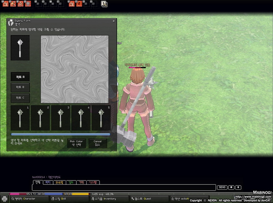Select Part B for dyeing
The image size is (273, 203).
coord(20,87)
